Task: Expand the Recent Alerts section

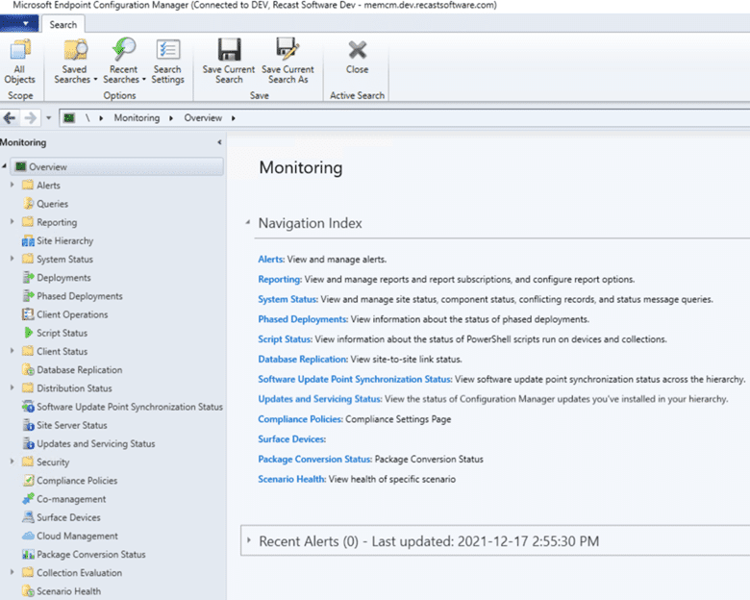Action: point(249,541)
